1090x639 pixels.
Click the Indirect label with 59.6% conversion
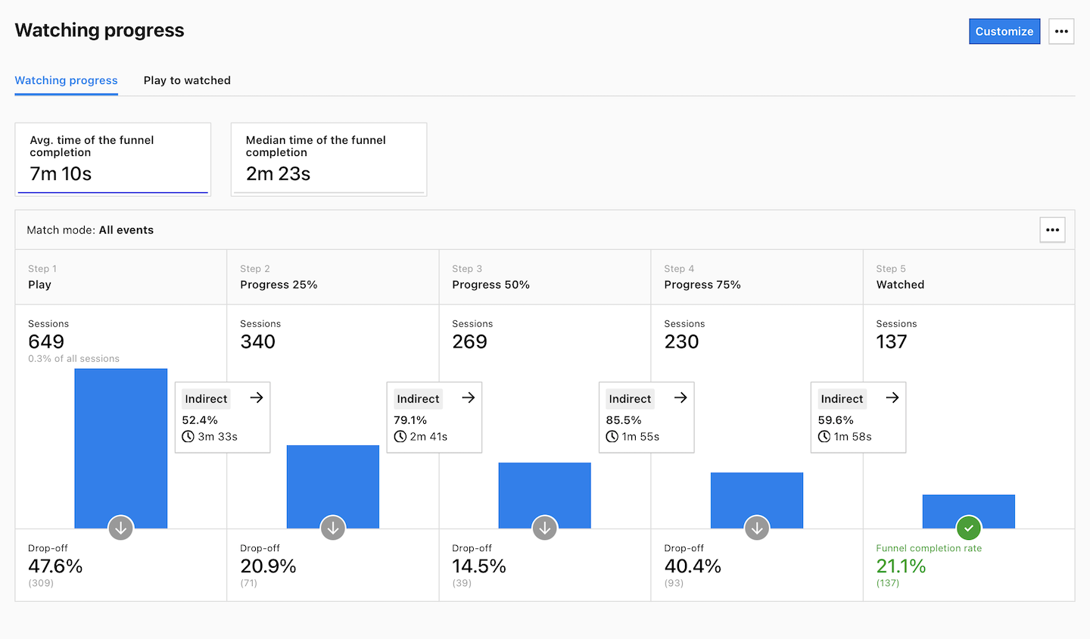(x=842, y=399)
